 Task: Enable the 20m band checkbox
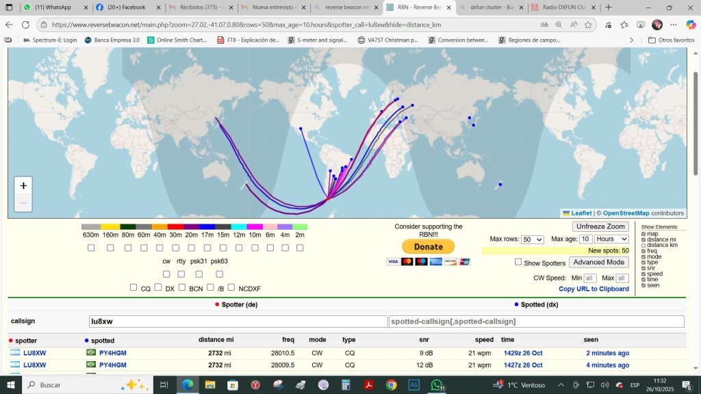pos(191,248)
